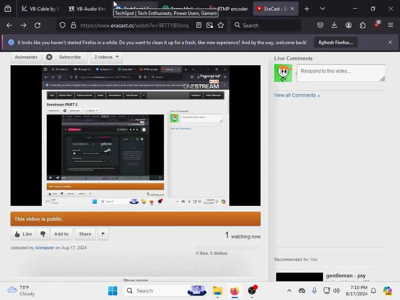Viewport: 400px width, 300px height.
Task: Click the commenter avatar image
Action: (283, 73)
